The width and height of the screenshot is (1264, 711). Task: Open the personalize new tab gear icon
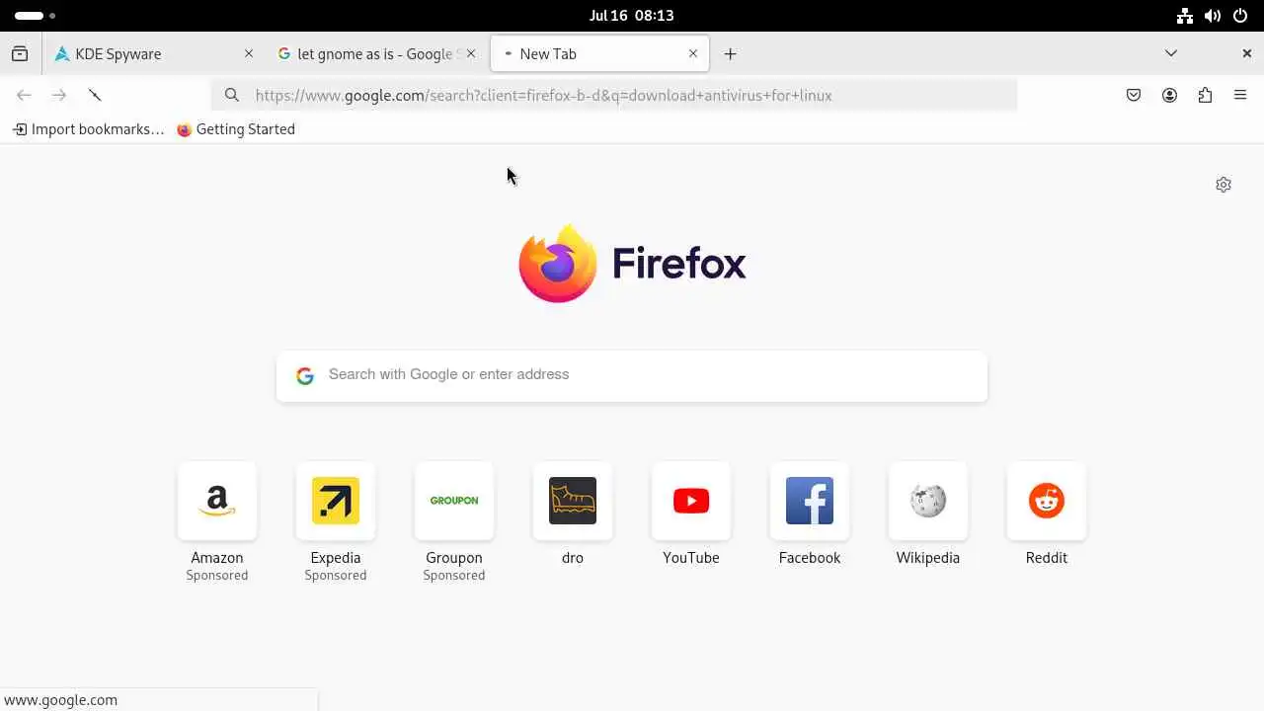tap(1224, 185)
